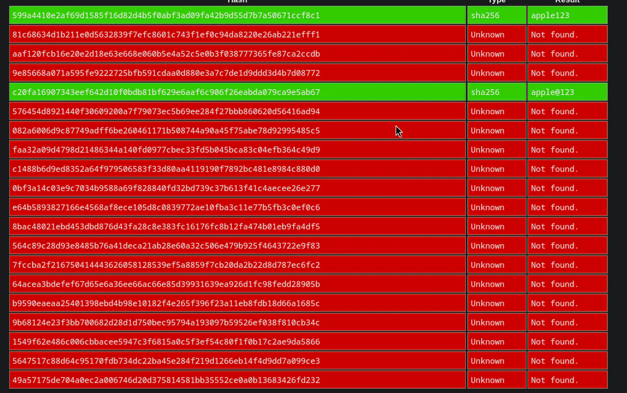Click Not found result in aaf120fc row
The image size is (627, 393).
click(x=567, y=53)
